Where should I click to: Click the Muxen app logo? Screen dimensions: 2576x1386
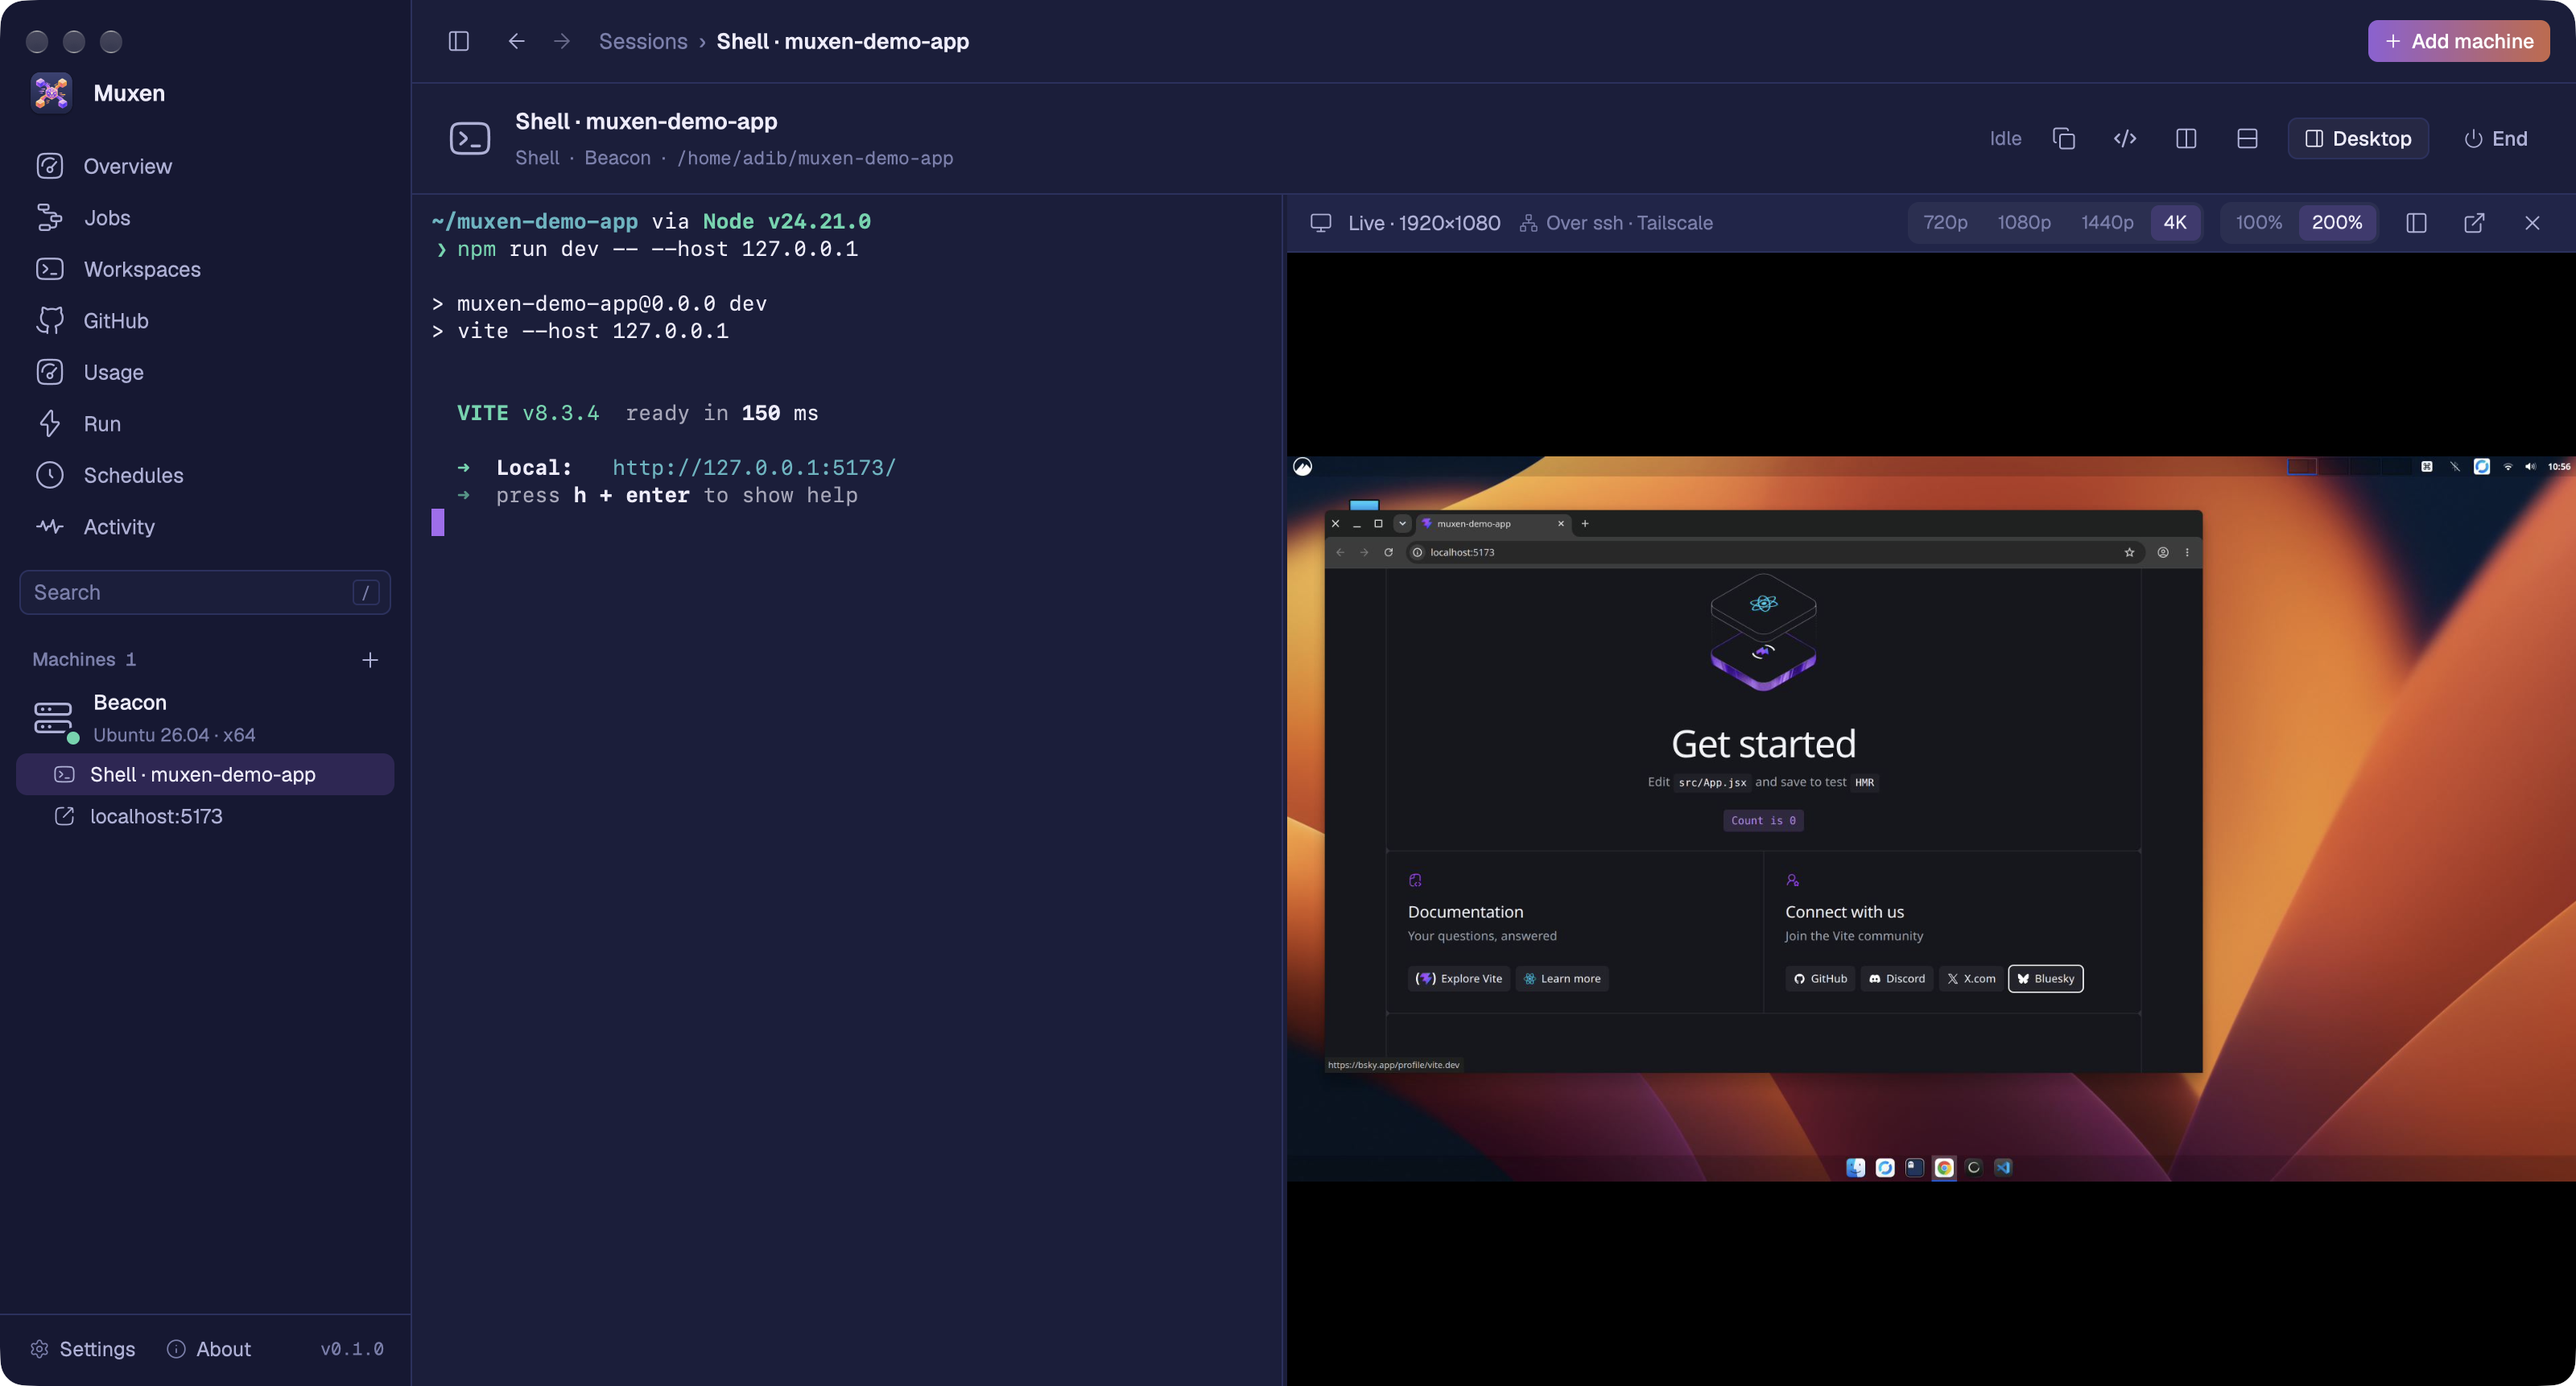tap(51, 93)
